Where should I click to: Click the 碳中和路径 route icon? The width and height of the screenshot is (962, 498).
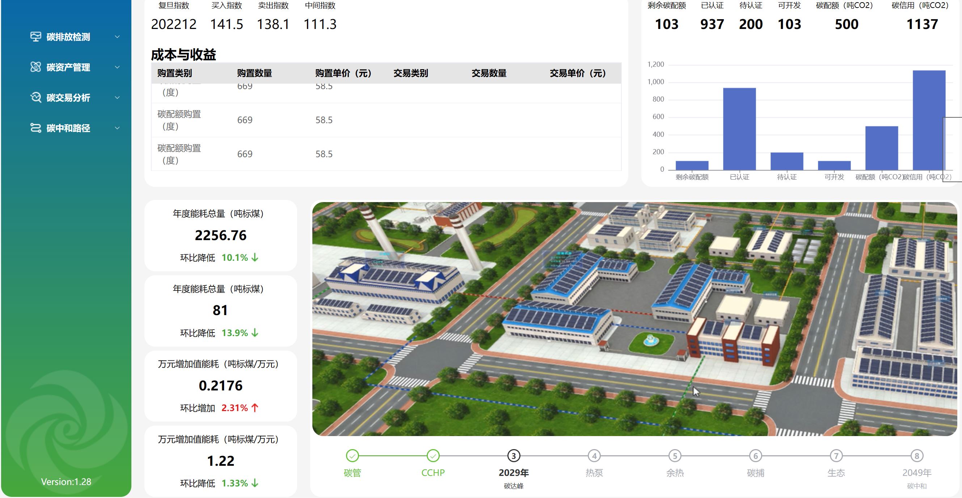tap(35, 128)
